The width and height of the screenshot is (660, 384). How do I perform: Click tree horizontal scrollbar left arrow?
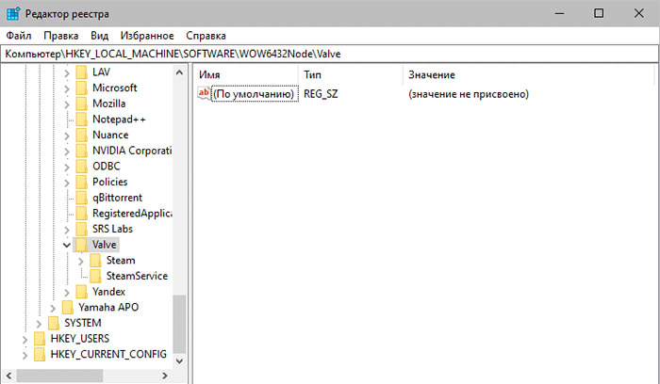click(8, 376)
